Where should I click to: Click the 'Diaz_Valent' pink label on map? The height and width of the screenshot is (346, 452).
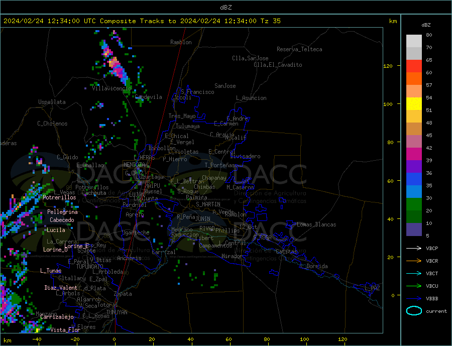[x=61, y=288]
